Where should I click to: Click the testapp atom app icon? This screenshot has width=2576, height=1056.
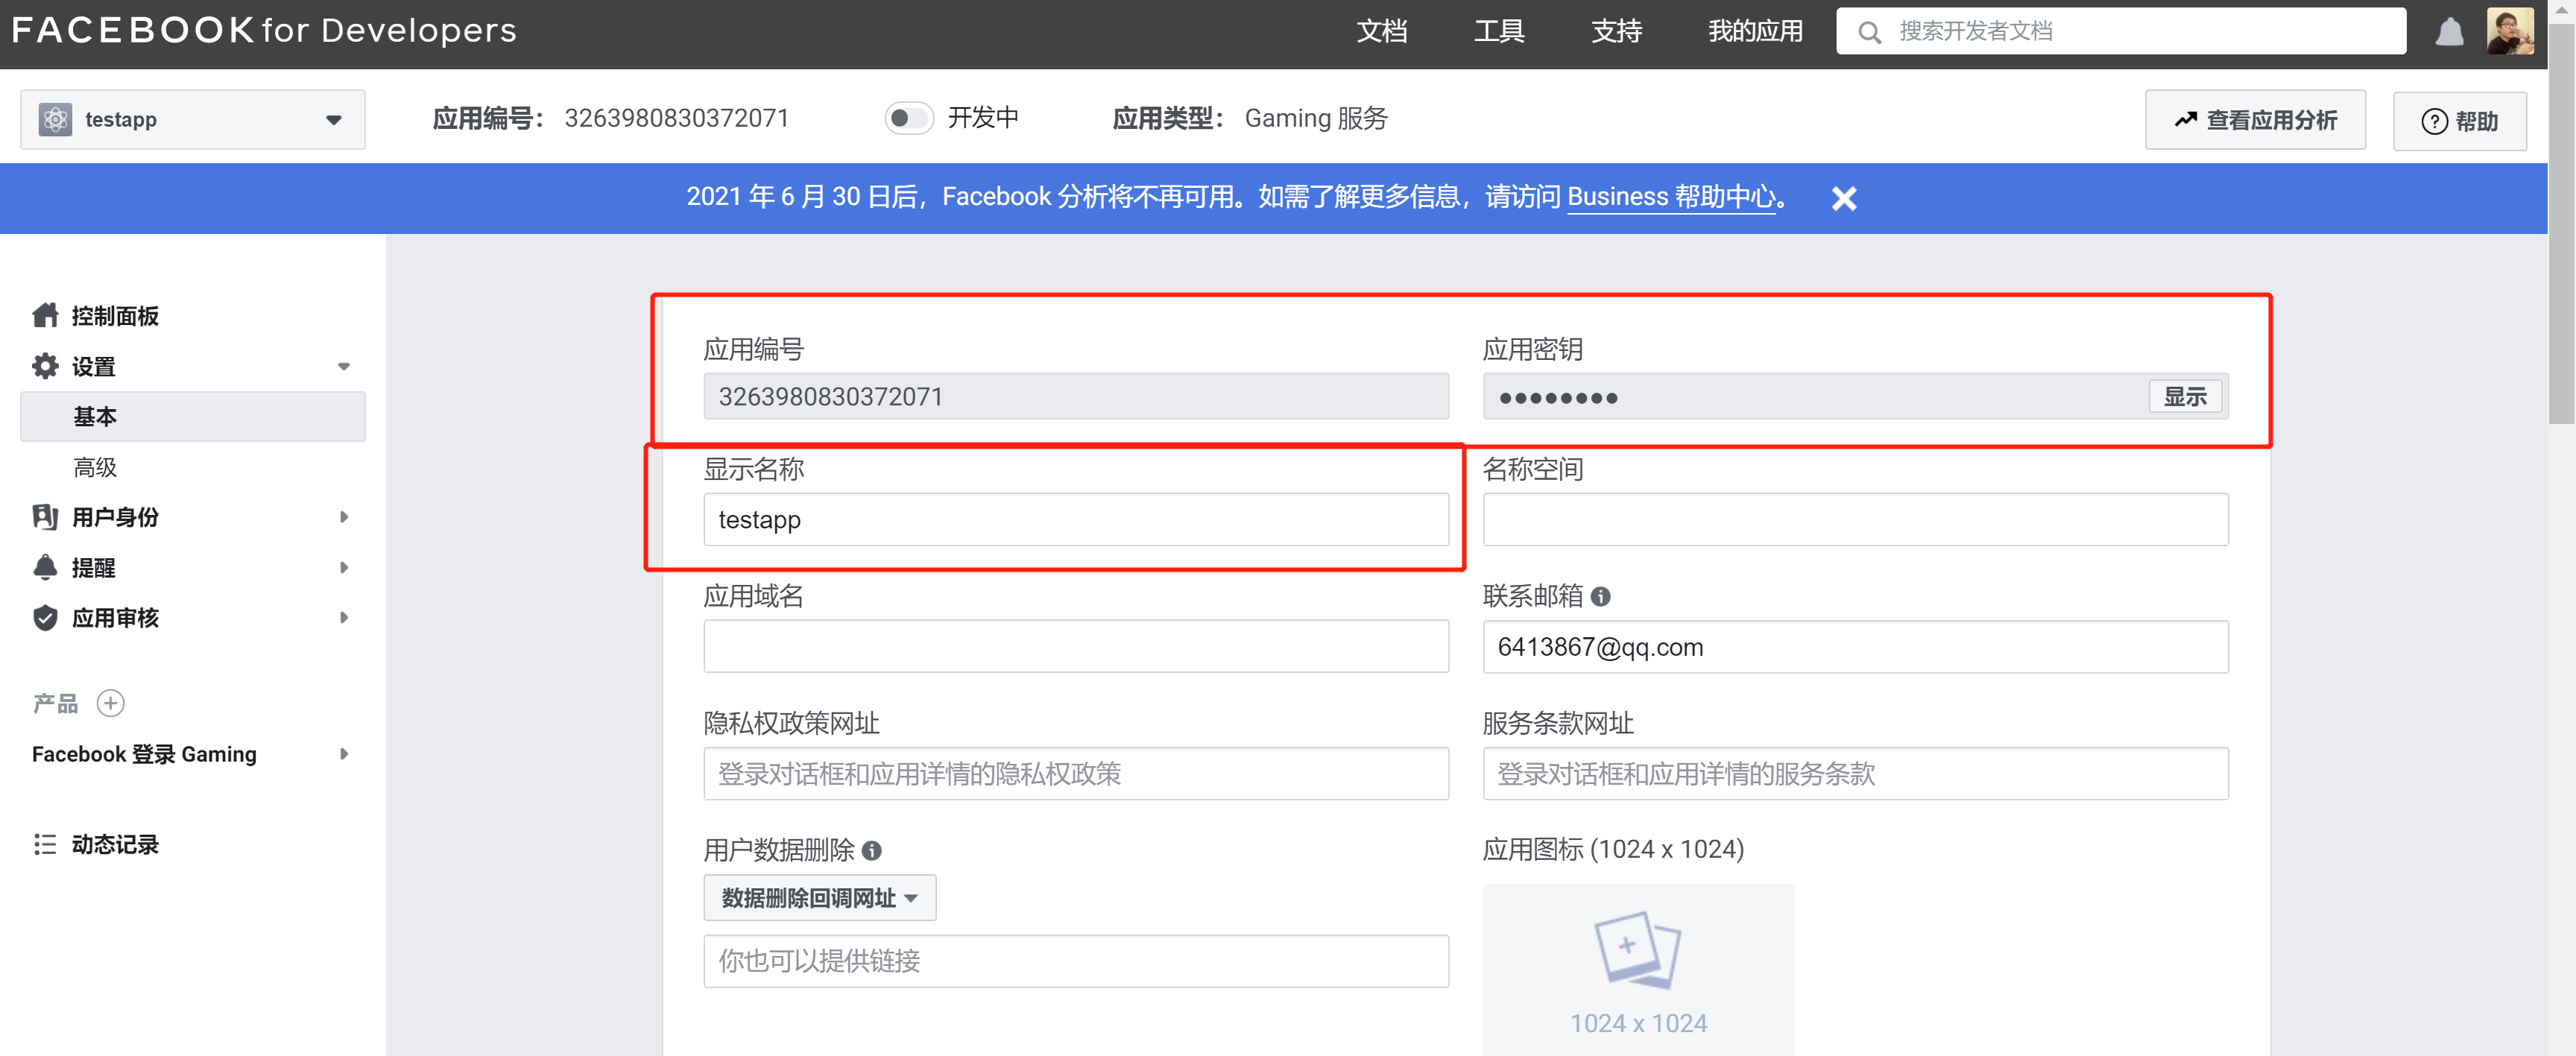pos(55,120)
